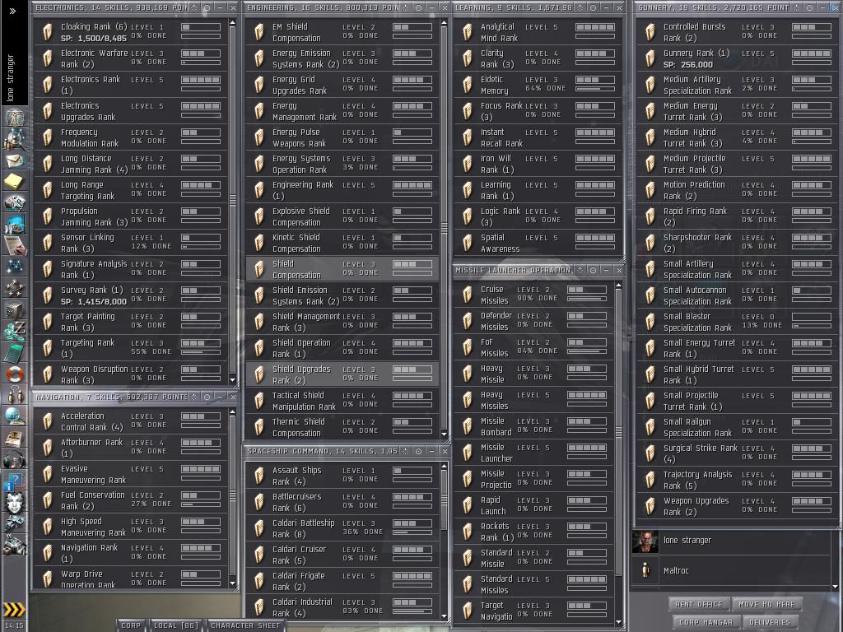Image resolution: width=843 pixels, height=632 pixels.
Task: Open the calculator icon in sidebar
Action: coord(15,352)
